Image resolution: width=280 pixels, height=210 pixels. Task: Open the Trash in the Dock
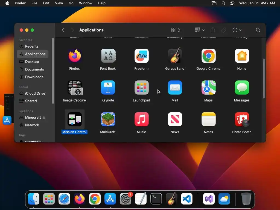click(246, 199)
